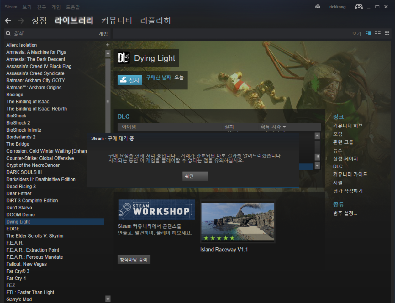Click the plus icon above game list

(x=108, y=45)
